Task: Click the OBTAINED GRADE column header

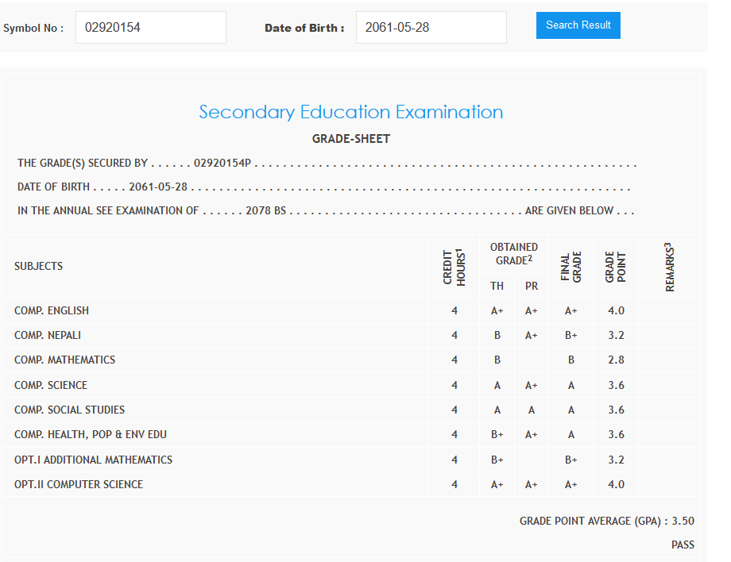Action: [514, 254]
